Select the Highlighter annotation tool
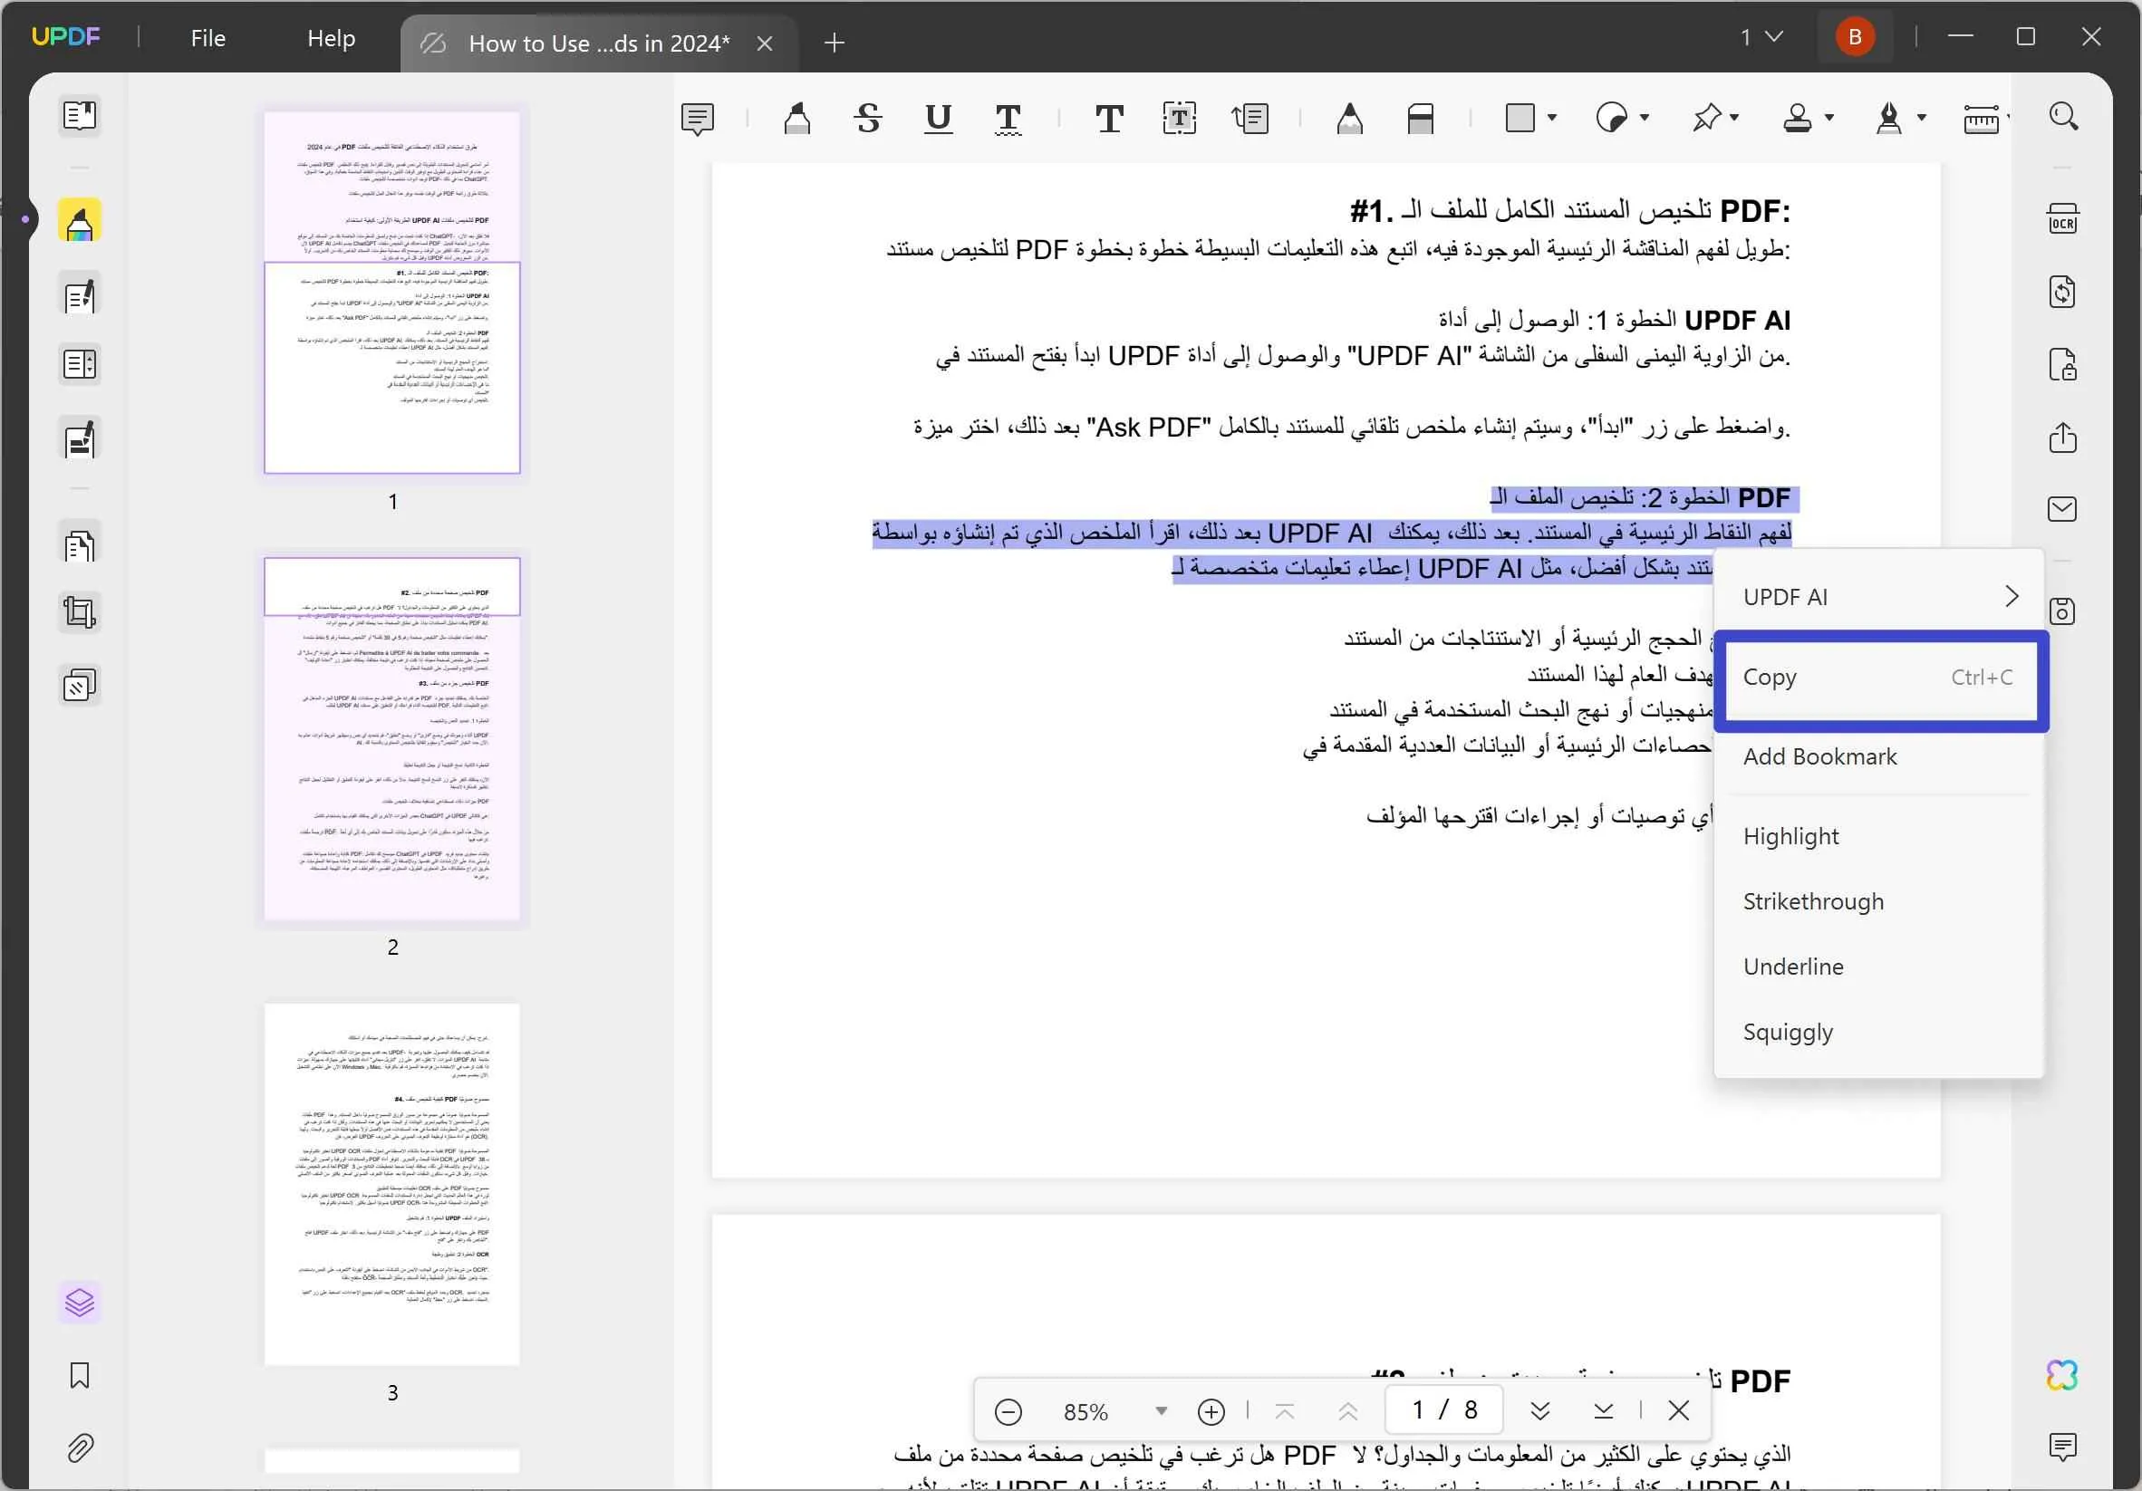The image size is (2142, 1491). click(796, 119)
